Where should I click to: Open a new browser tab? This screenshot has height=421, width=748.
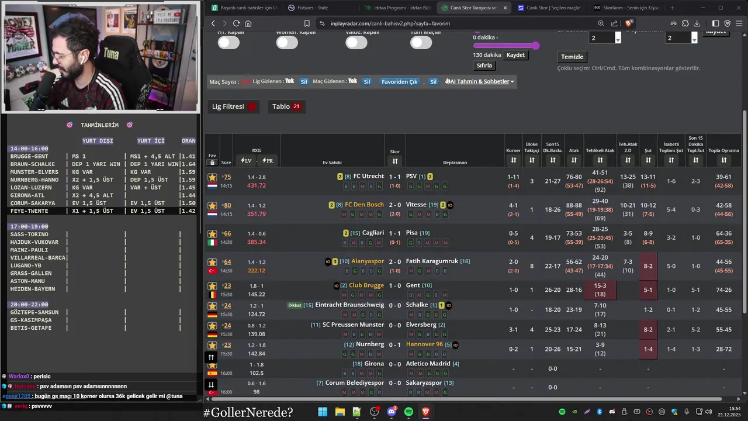[x=672, y=8]
